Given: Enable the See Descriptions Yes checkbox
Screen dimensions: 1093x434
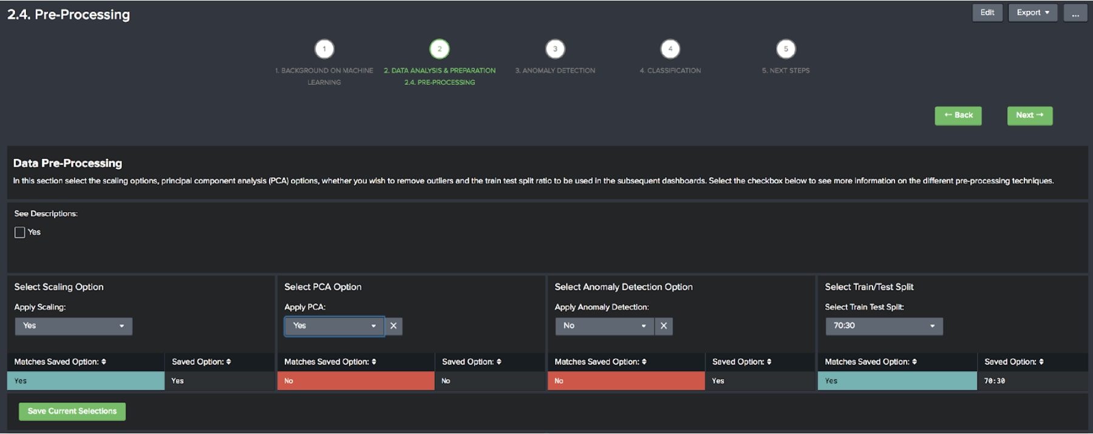Looking at the screenshot, I should [x=20, y=233].
